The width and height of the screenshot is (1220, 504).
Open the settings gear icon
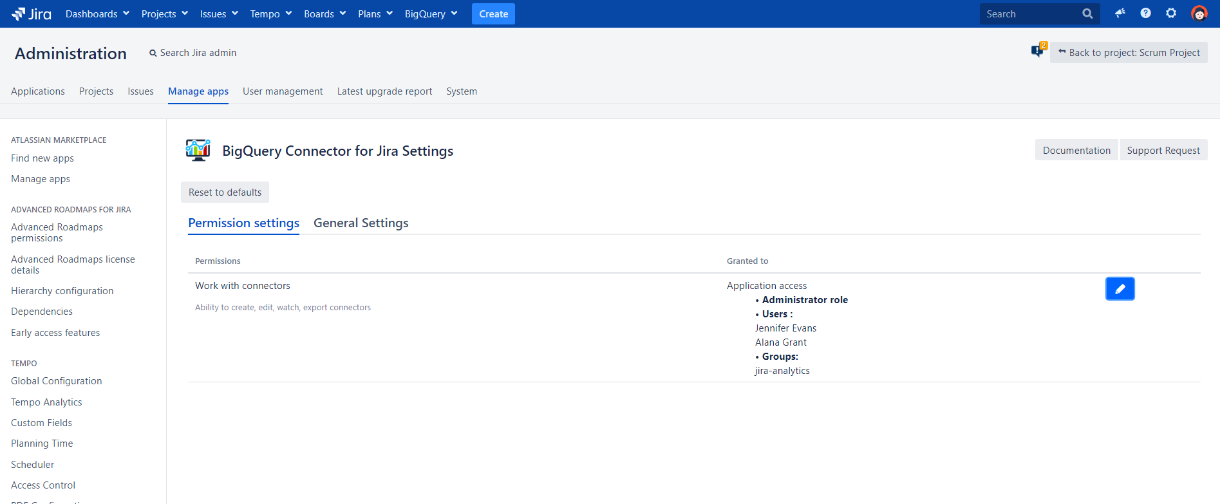click(1171, 13)
